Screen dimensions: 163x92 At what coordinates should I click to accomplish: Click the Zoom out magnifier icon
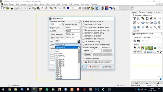(x=60, y=8)
